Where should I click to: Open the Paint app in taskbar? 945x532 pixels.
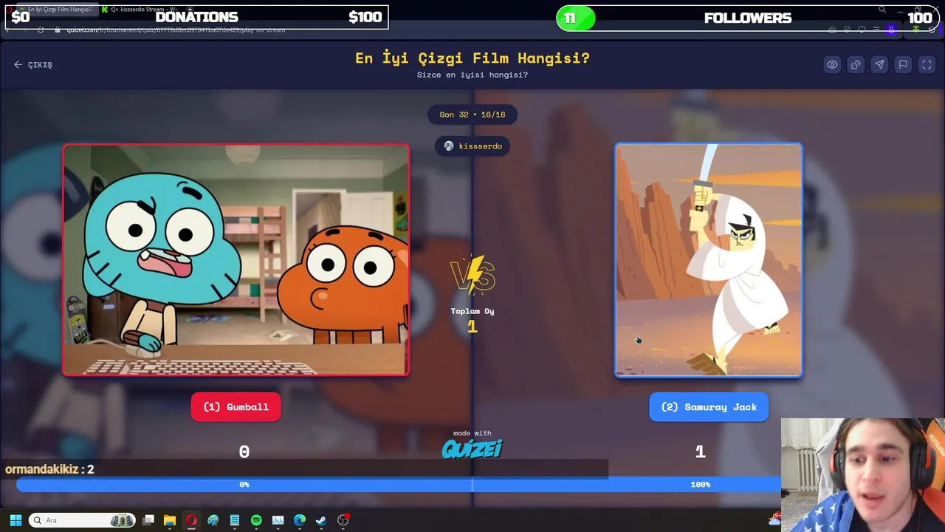tap(213, 520)
